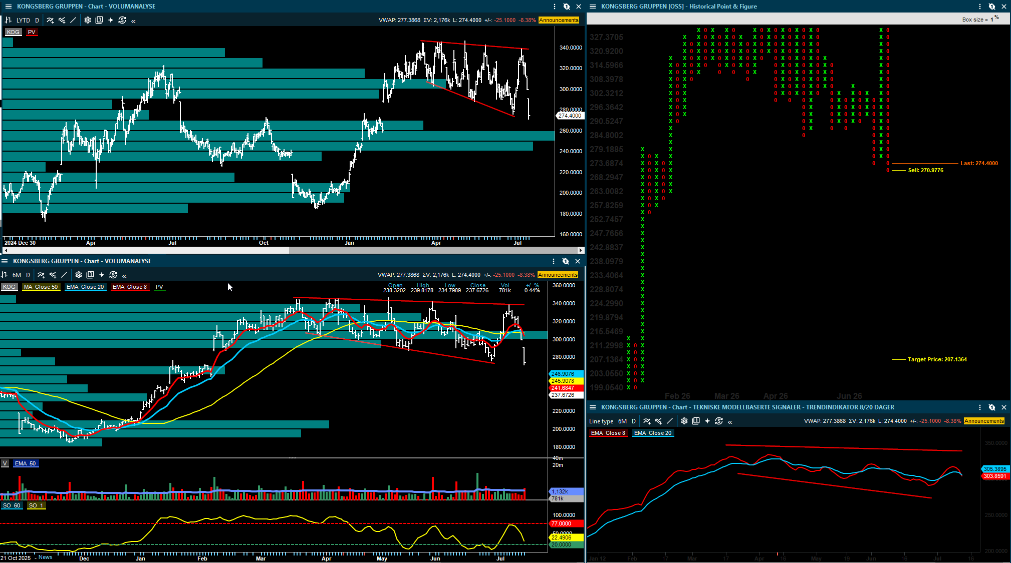Toggle the KOG legend in the top chart
This screenshot has height=563, width=1011.
click(x=13, y=32)
